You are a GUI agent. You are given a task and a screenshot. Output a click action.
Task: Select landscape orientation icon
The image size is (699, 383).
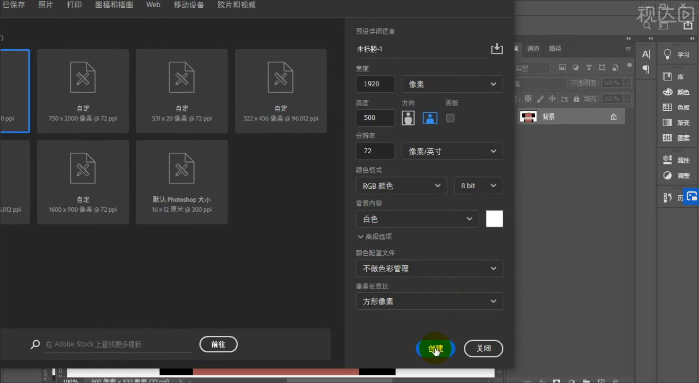(430, 118)
